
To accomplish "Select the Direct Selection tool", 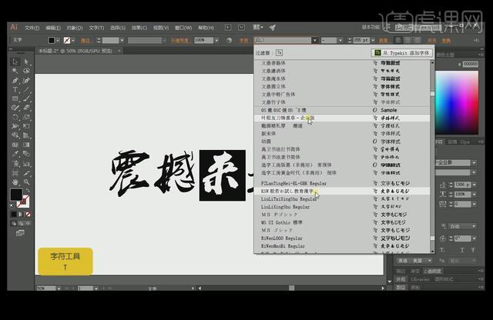I will [x=25, y=62].
